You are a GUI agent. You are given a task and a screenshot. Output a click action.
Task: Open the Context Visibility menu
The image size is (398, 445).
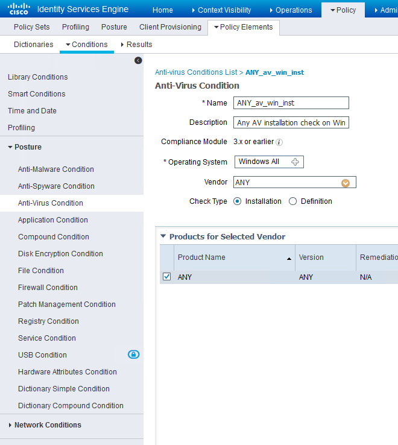221,10
